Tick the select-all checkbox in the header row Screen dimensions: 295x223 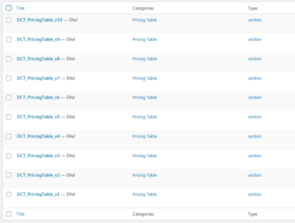pos(9,8)
